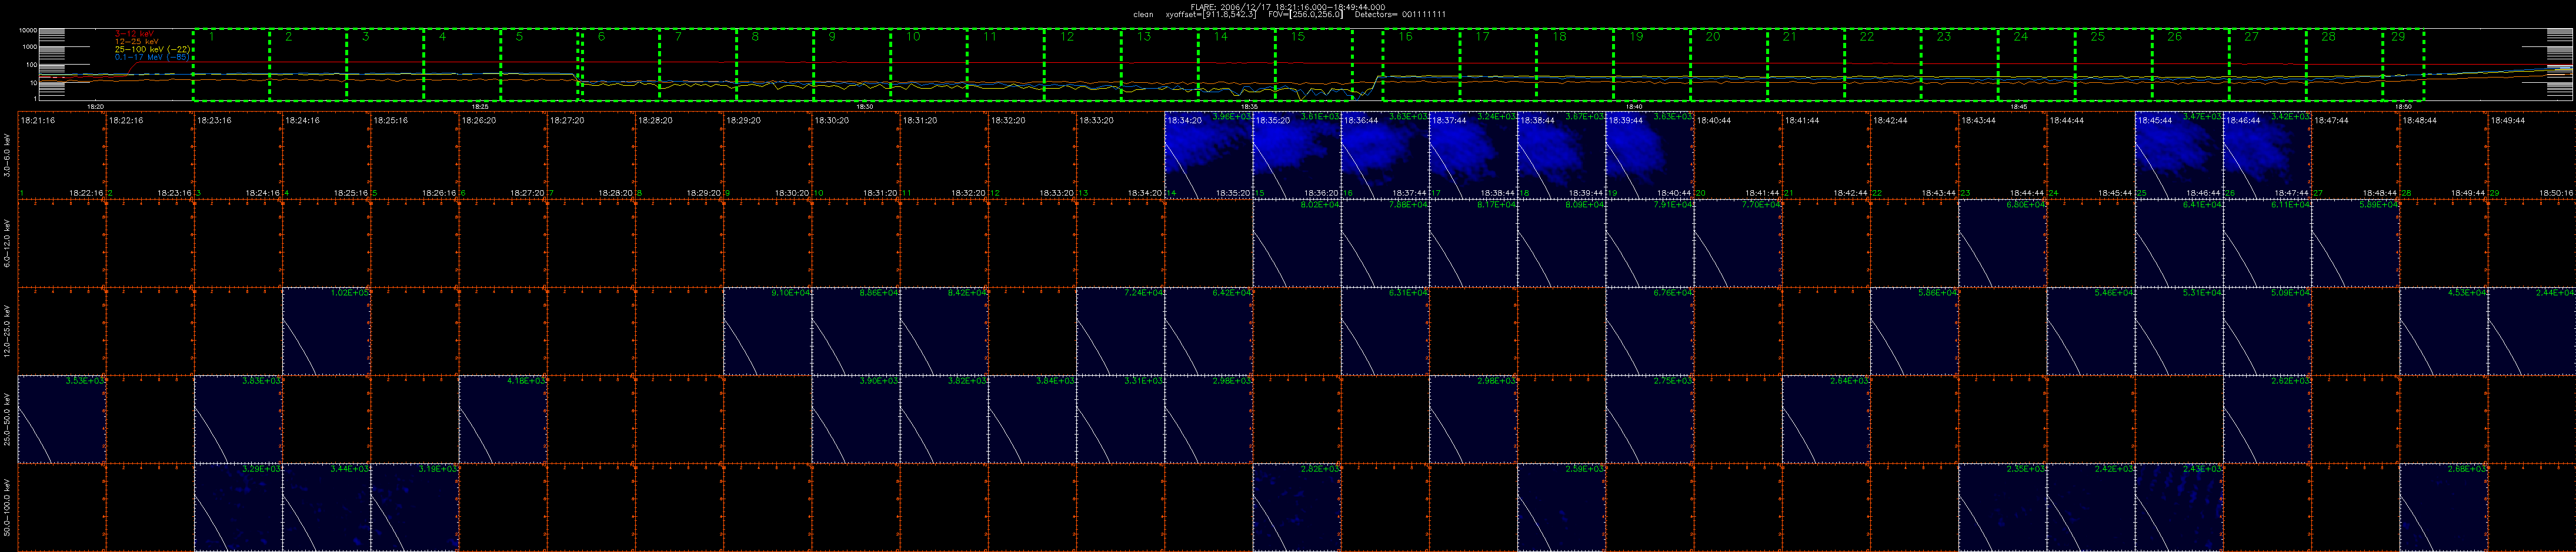This screenshot has width=2576, height=552.
Task: Click the '12.0-25.0 keV' row axis label
Action: tap(8, 331)
